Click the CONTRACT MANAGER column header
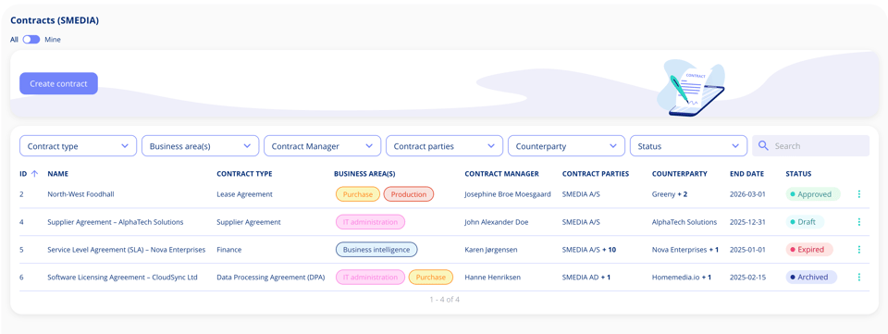The height and width of the screenshot is (334, 888). pyautogui.click(x=501, y=174)
